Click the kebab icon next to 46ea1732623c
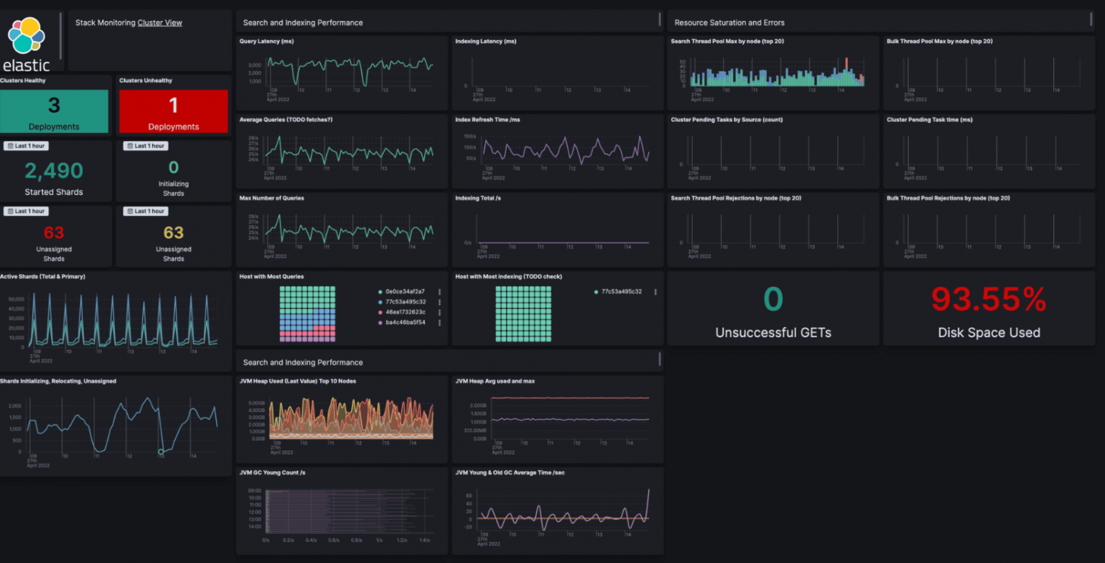 tap(440, 312)
